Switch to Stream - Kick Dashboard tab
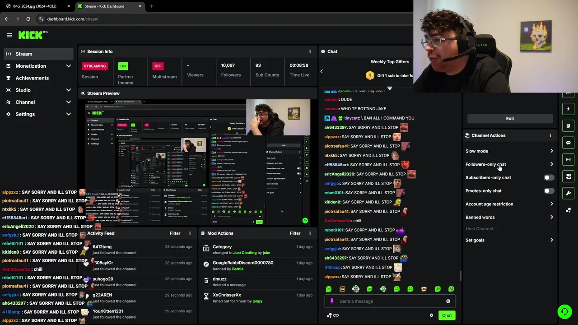This screenshot has height=325, width=578. pos(109,6)
